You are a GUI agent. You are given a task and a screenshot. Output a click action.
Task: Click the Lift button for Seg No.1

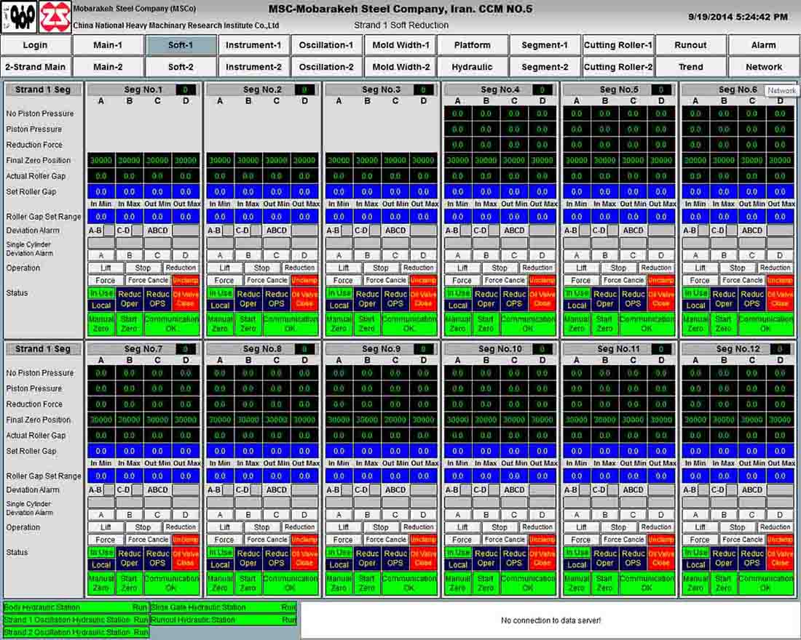pyautogui.click(x=106, y=268)
